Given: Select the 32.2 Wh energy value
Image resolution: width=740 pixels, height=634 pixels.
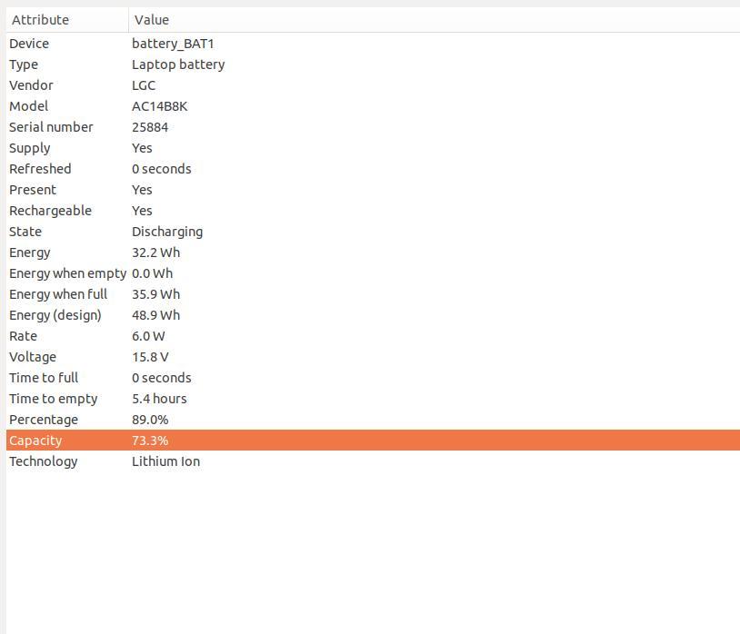Looking at the screenshot, I should (x=156, y=253).
